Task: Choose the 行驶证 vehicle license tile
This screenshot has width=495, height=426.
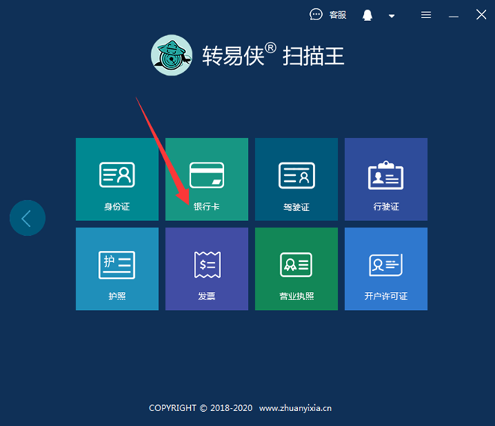Action: pos(386,179)
